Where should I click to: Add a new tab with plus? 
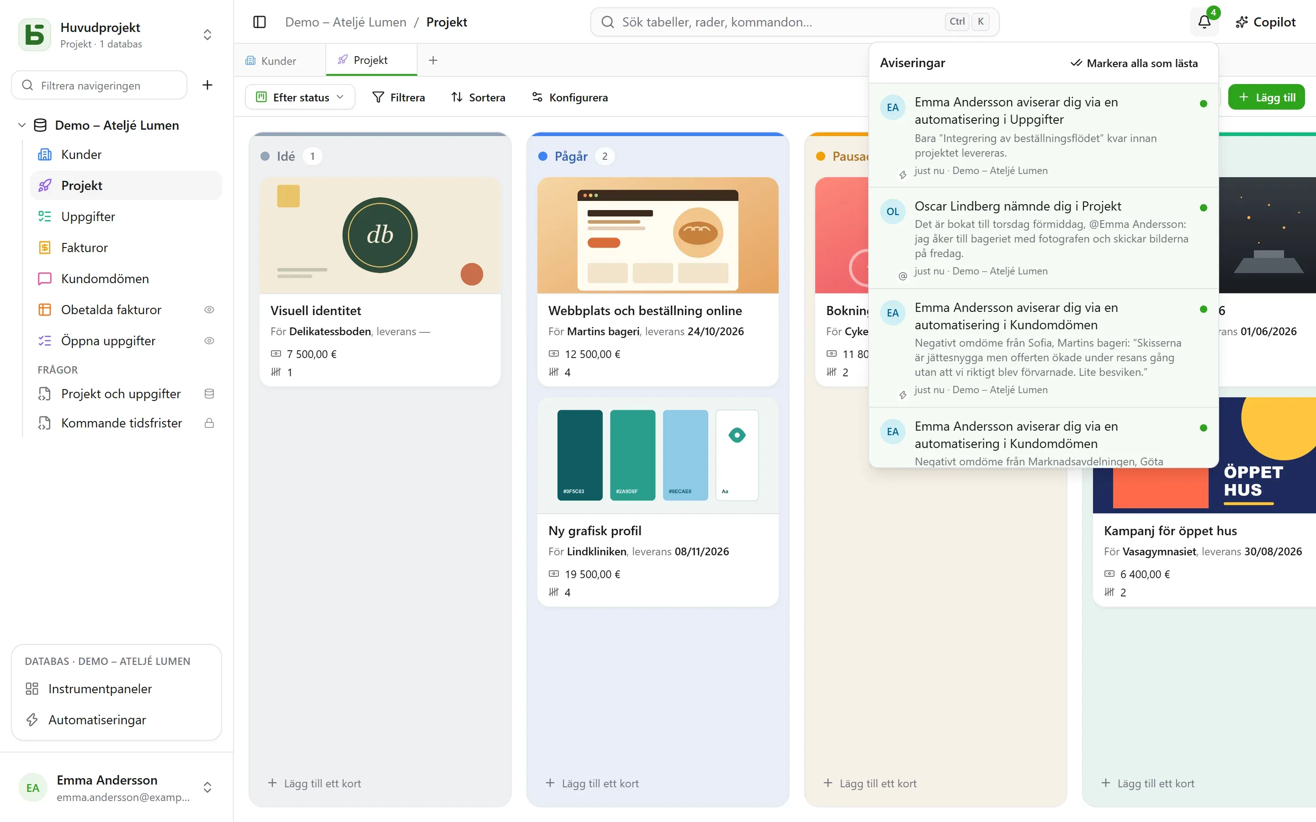click(x=433, y=60)
